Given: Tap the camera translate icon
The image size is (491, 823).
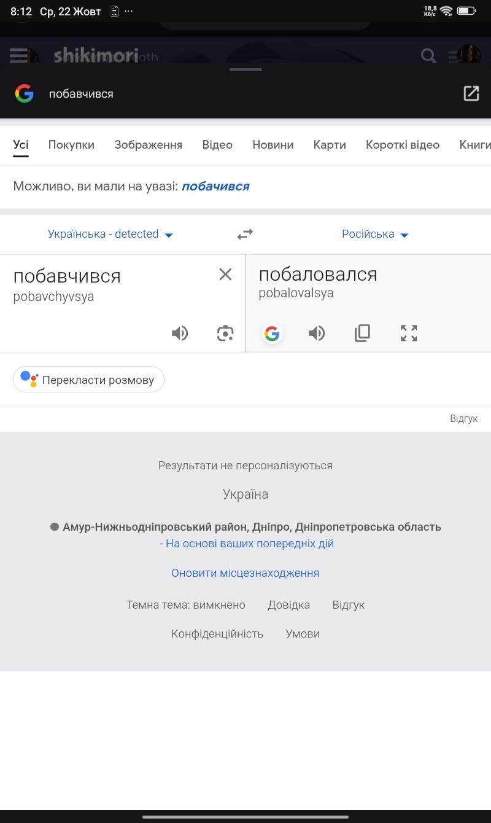Looking at the screenshot, I should pos(225,333).
